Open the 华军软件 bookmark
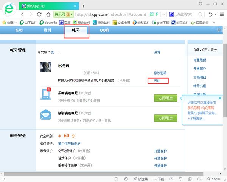This screenshot has height=182, width=227. click(180, 23)
